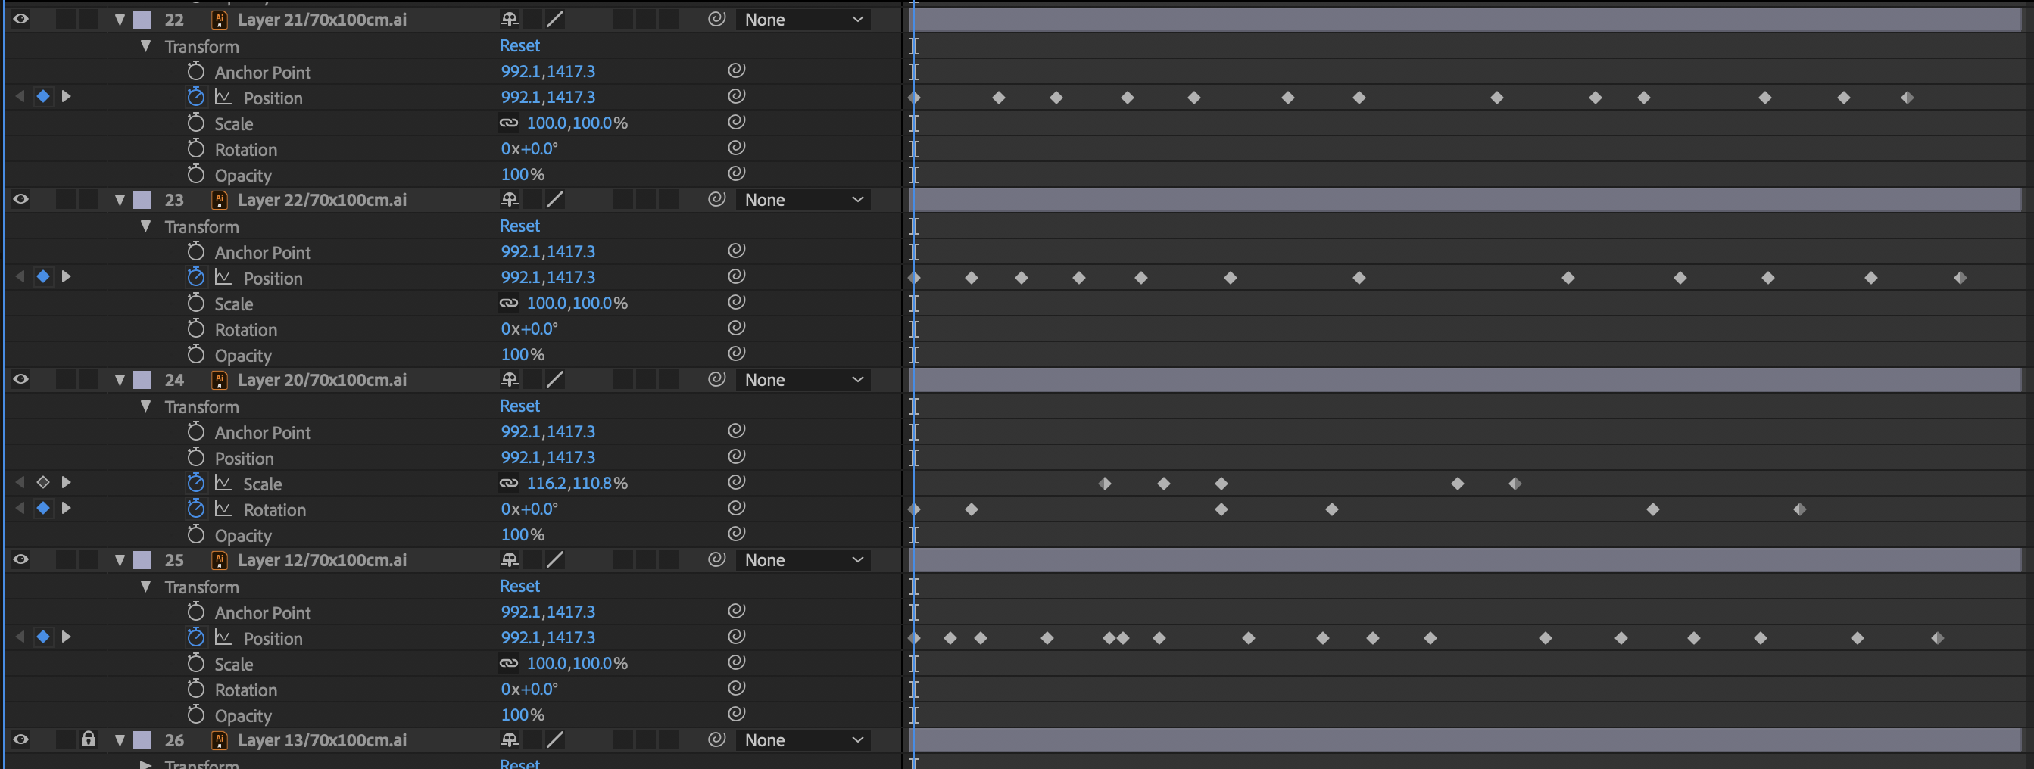Collapse Layer 22 row triangle
Viewport: 2034px width, 769px height.
(x=120, y=200)
